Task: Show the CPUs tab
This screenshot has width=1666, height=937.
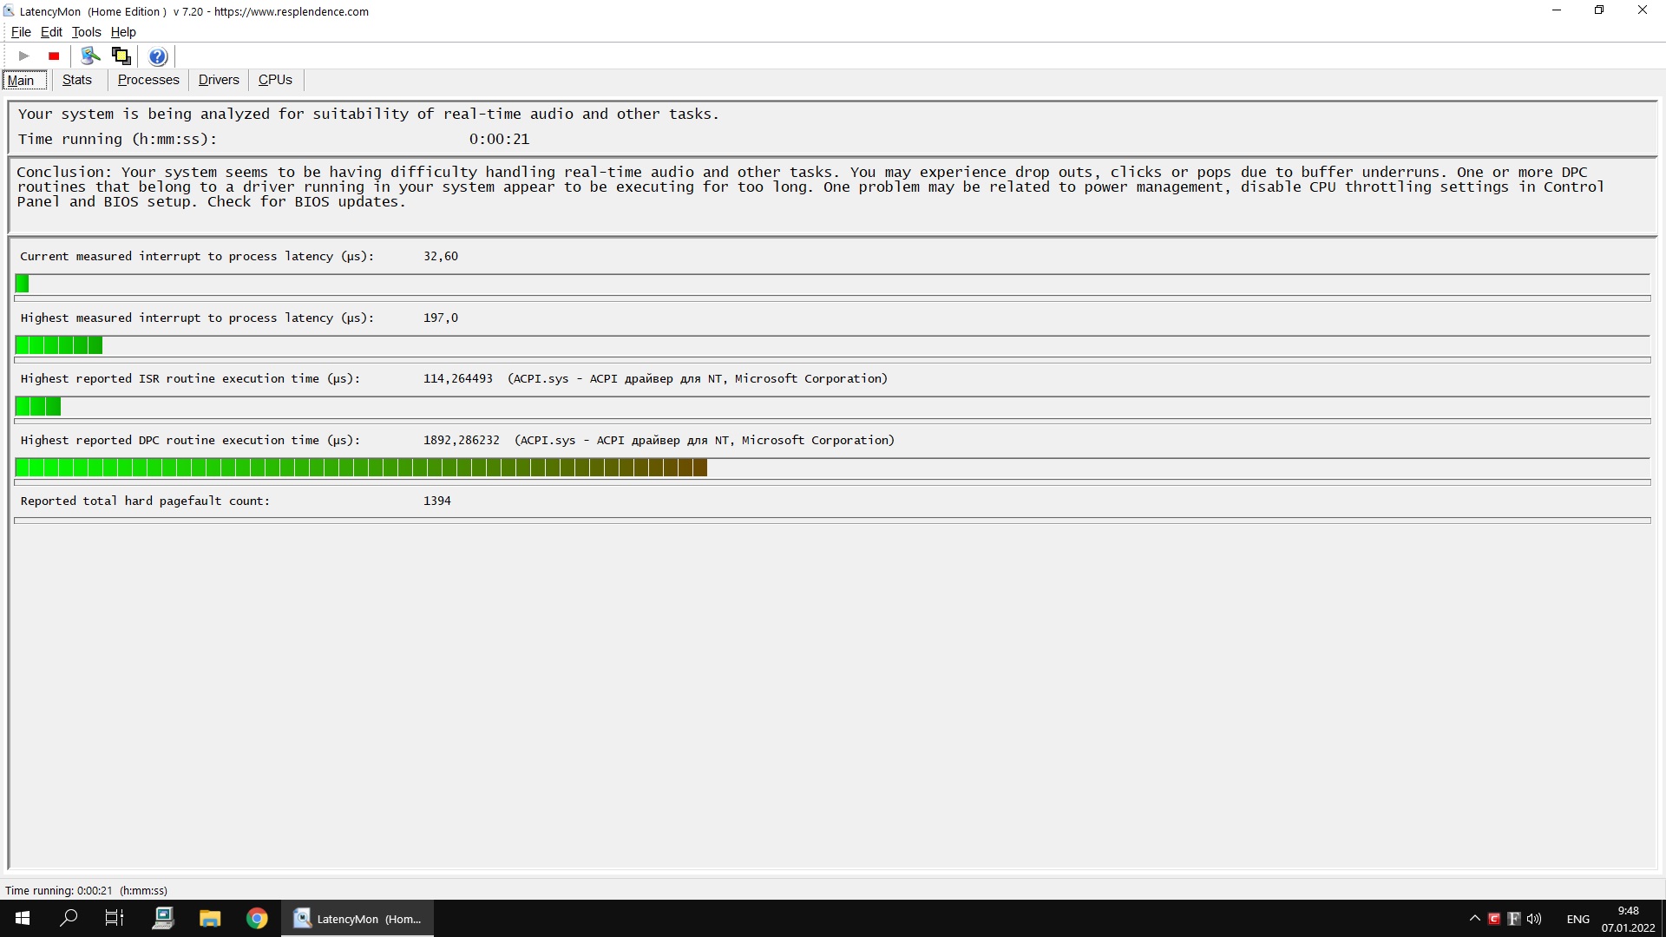Action: (275, 80)
